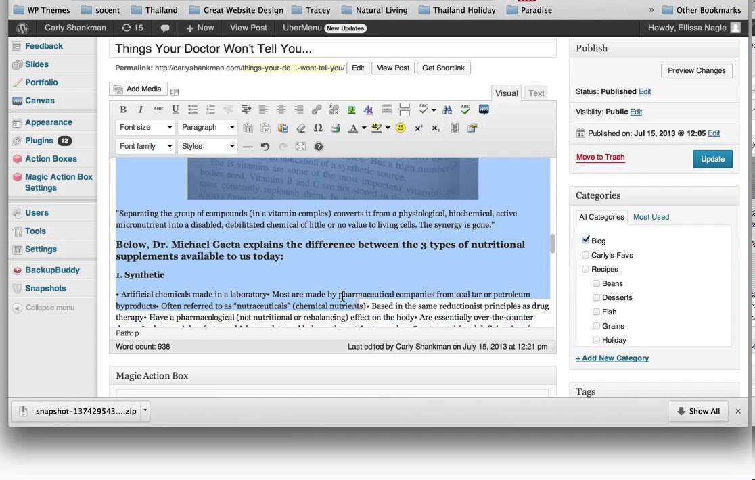
Task: Align text right
Action: point(298,110)
